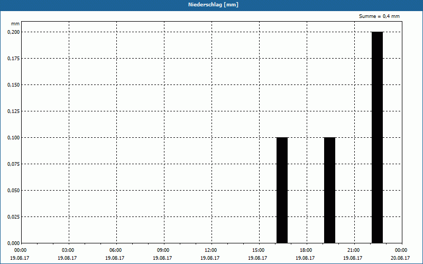Click the precipitation bar after 18:00

pyautogui.click(x=329, y=190)
